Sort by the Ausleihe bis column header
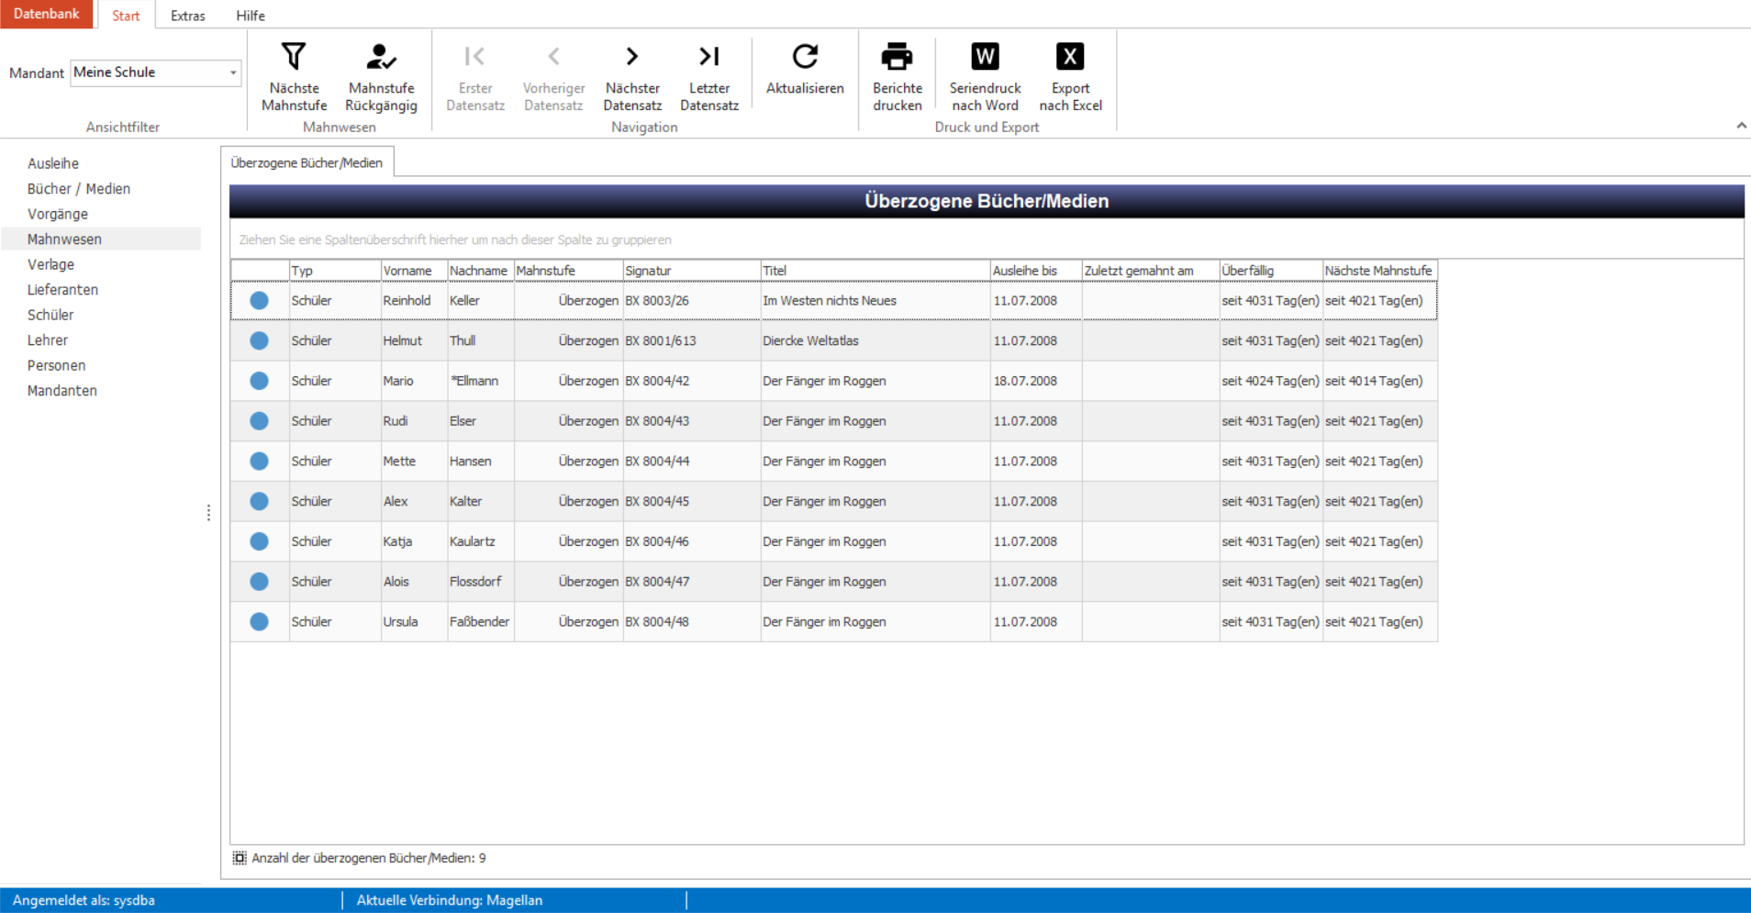 click(1036, 271)
